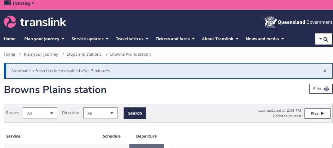This screenshot has height=148, width=333.
Task: Click the Translink logo icon
Action: 10,22
